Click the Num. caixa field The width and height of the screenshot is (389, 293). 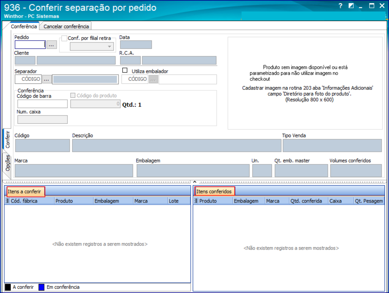coord(42,120)
